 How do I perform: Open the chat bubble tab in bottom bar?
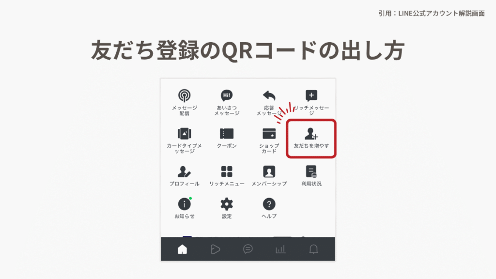click(x=248, y=249)
